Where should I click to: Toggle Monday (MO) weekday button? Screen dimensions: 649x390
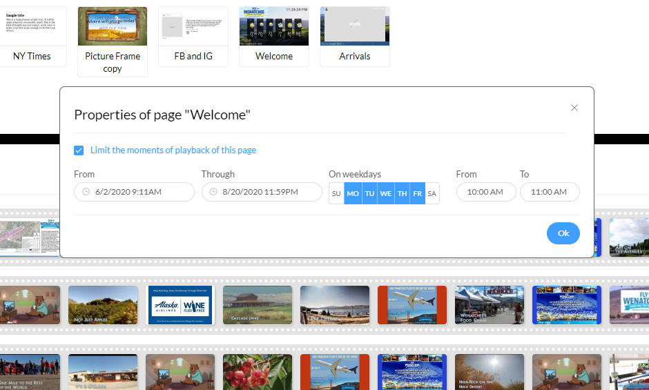click(353, 193)
